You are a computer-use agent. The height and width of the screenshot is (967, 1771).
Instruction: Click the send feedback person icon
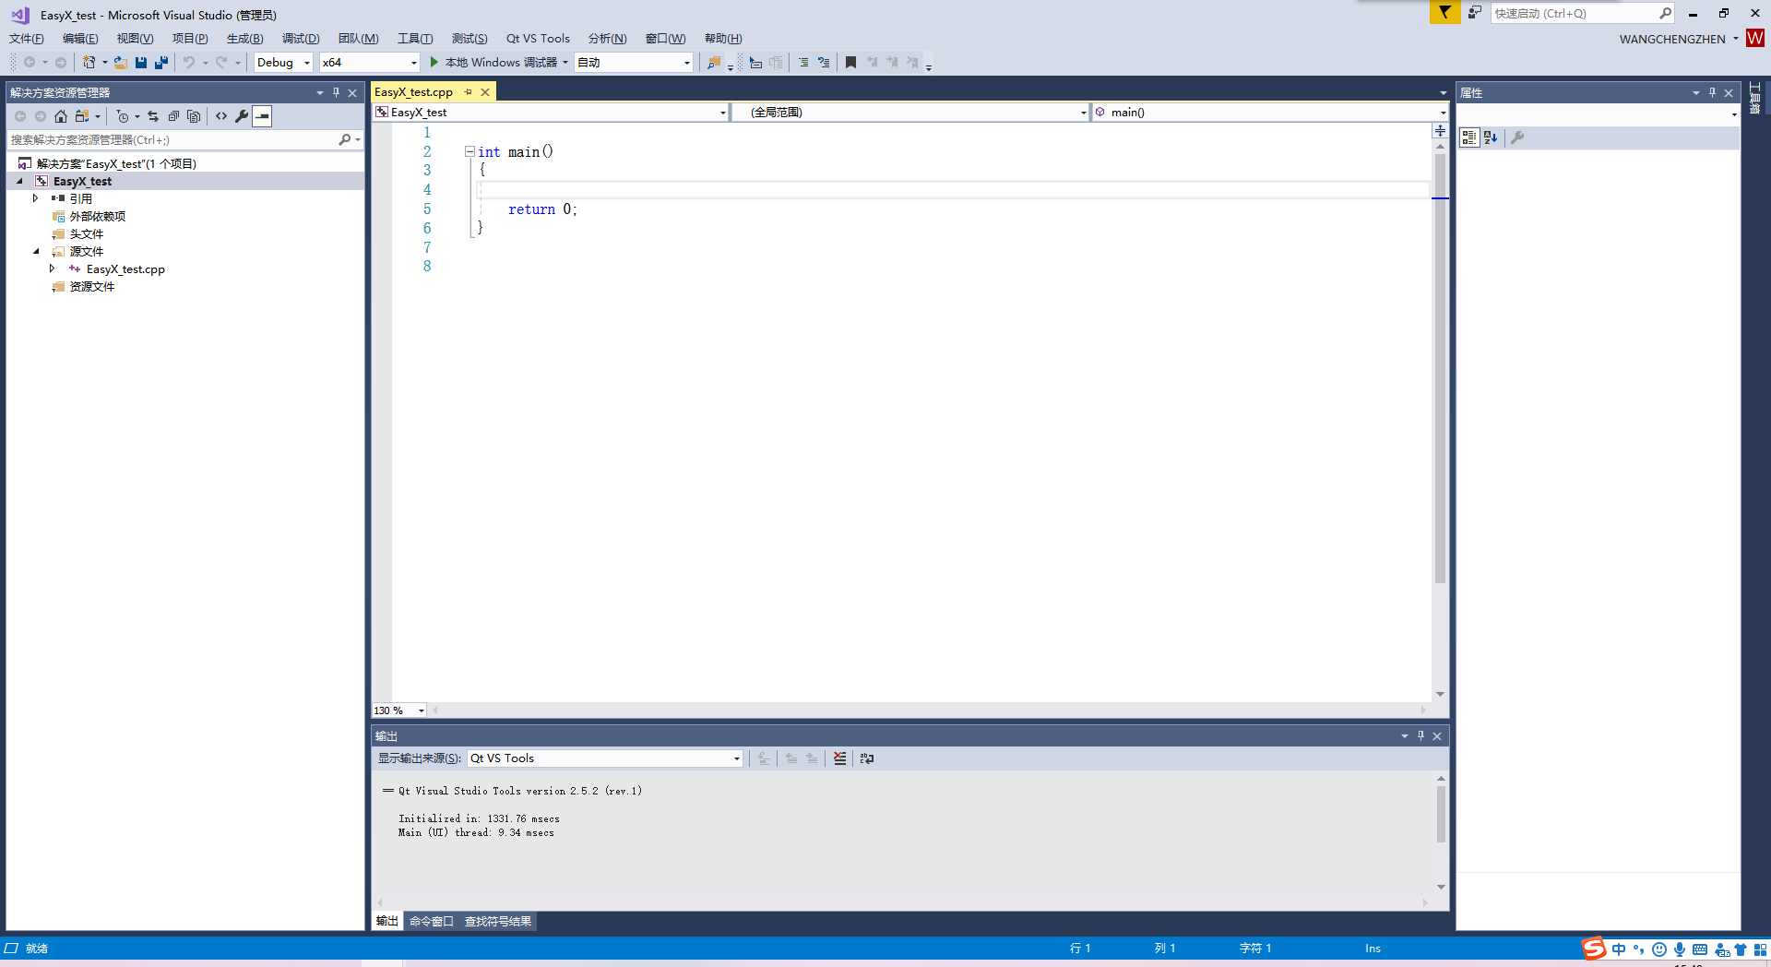pyautogui.click(x=1474, y=12)
